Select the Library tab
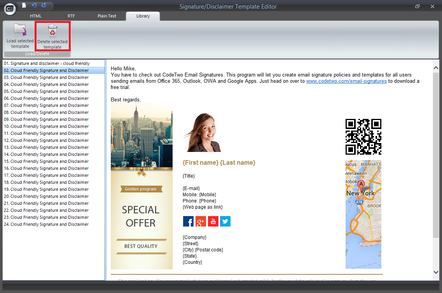 (x=143, y=16)
